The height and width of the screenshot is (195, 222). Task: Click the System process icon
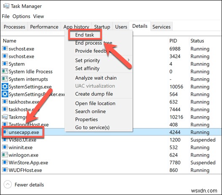click(5, 64)
